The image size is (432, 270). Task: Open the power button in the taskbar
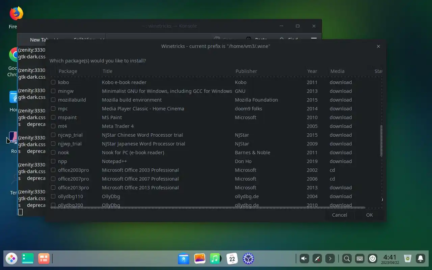(373, 259)
